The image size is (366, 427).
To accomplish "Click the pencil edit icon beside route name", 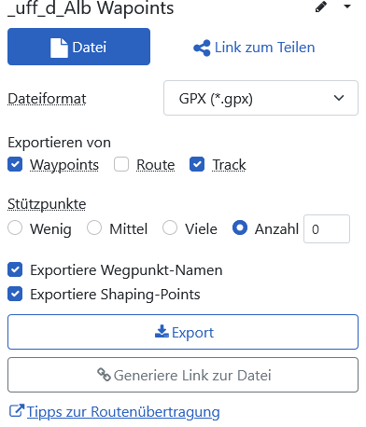I will pos(321,7).
